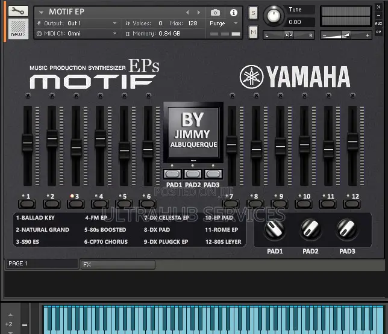Switch to the FX tab
This screenshot has height=334, width=388.
click(118, 265)
